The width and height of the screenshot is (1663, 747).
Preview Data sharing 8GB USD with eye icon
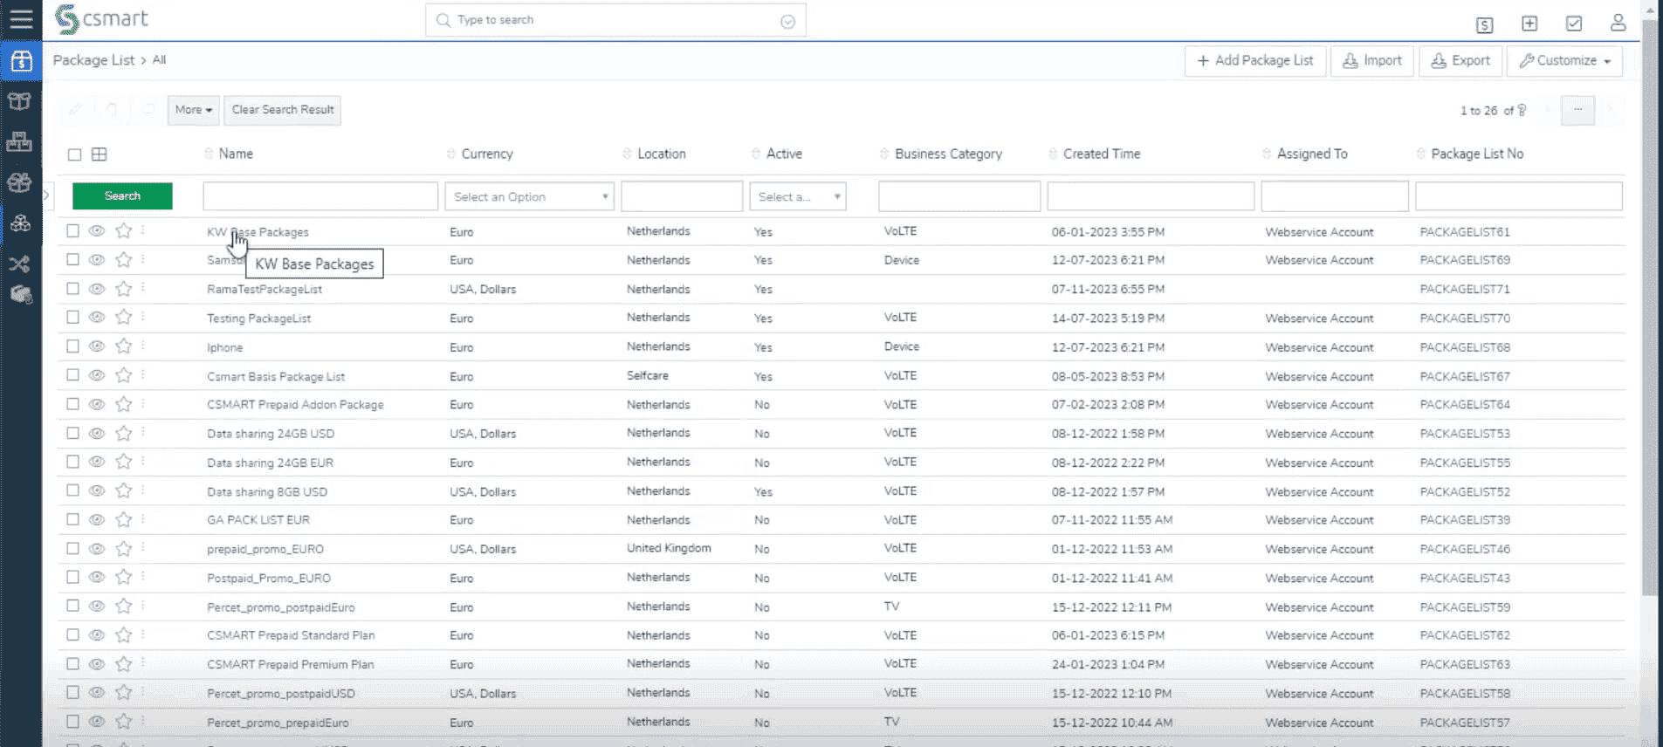97,490
